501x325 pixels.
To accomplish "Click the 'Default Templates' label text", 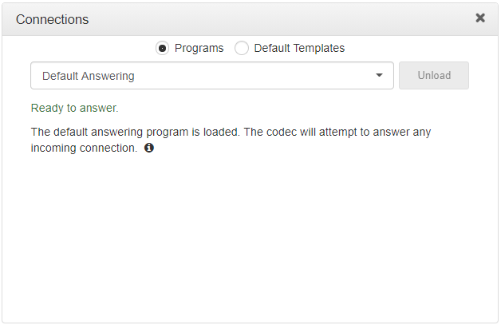I will point(299,48).
